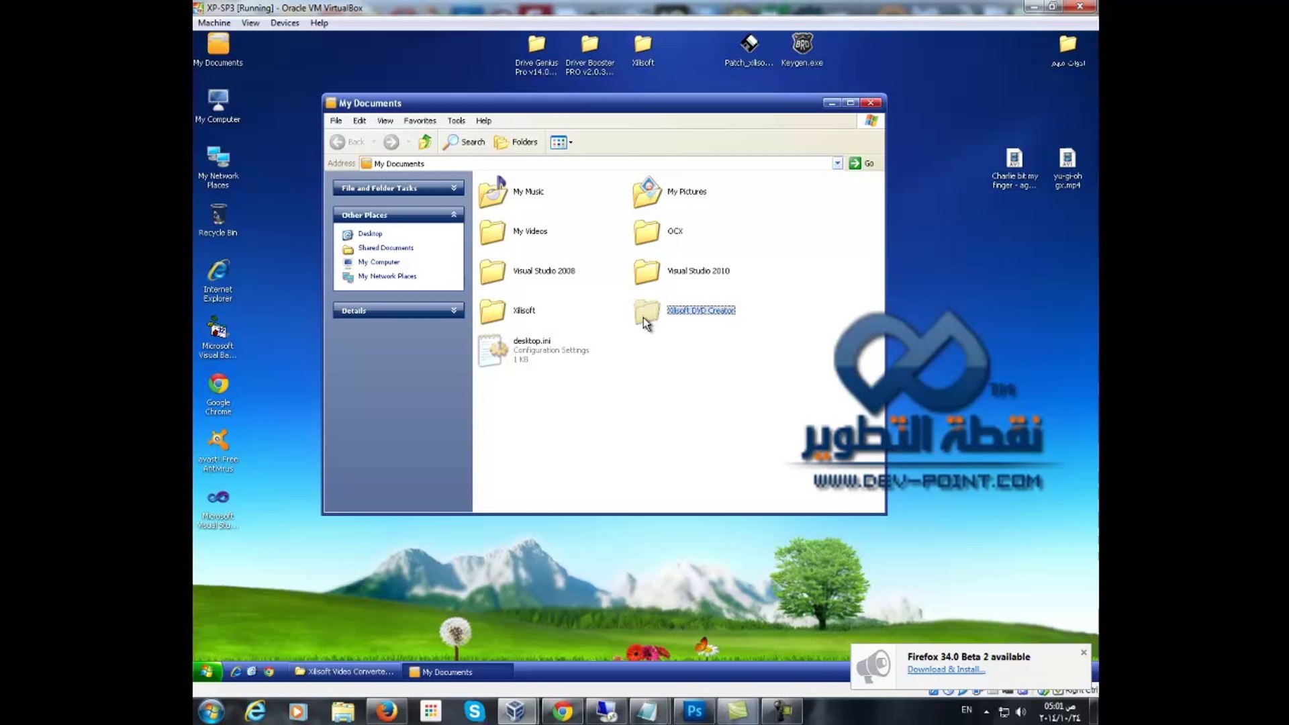Viewport: 1289px width, 725px height.
Task: Click the Go button next to address
Action: [x=861, y=164]
